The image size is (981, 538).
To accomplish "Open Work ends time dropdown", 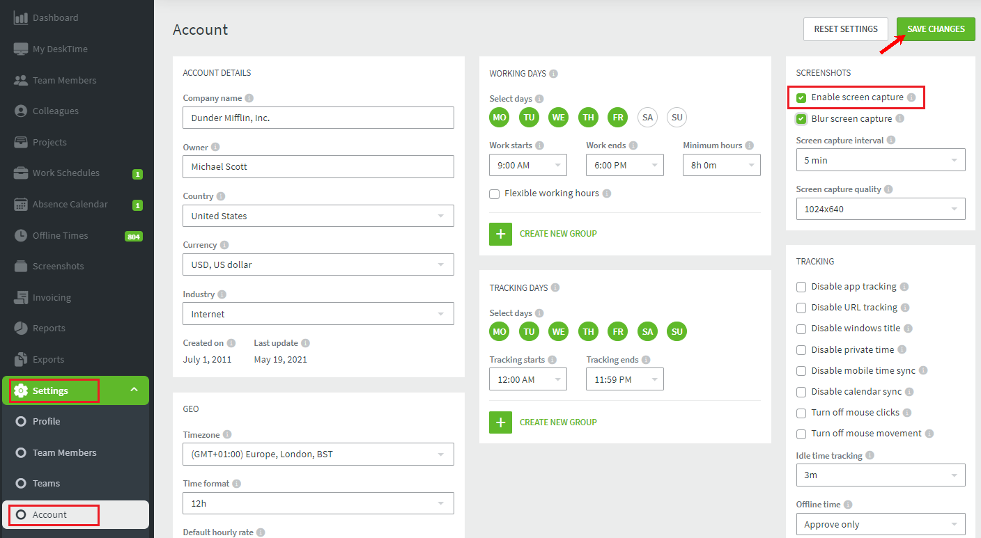I will coord(625,165).
